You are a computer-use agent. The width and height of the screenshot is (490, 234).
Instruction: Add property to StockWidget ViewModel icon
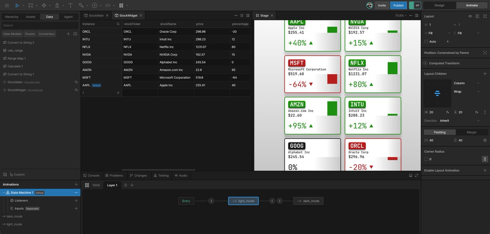coord(76,90)
